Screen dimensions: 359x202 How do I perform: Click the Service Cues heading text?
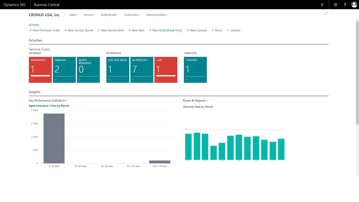pos(39,49)
